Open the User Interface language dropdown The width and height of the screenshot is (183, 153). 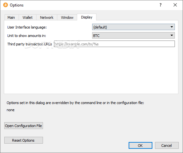click(134, 27)
